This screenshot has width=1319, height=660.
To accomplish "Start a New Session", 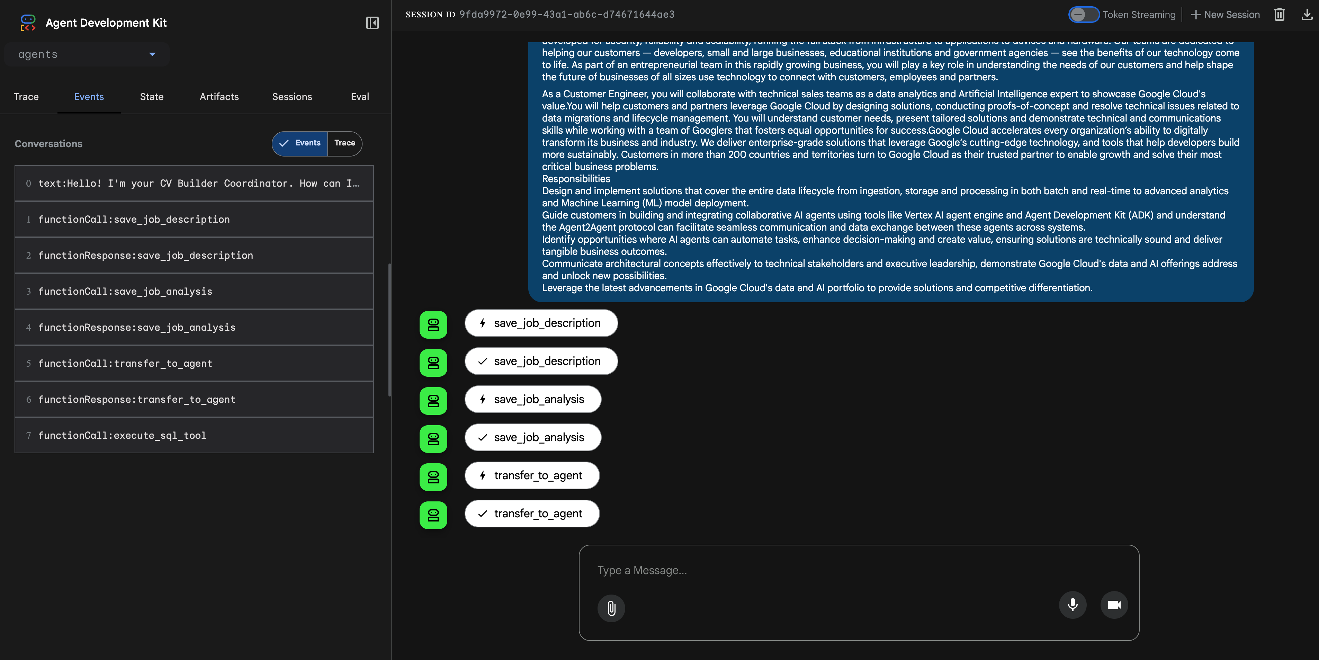I will tap(1225, 15).
